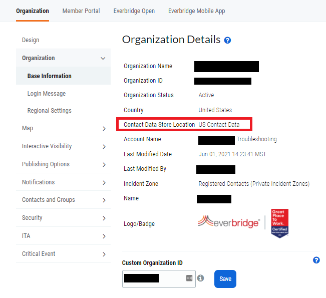Click the 'Jun 01, 2021 14:23:41 MST' date

coord(232,154)
